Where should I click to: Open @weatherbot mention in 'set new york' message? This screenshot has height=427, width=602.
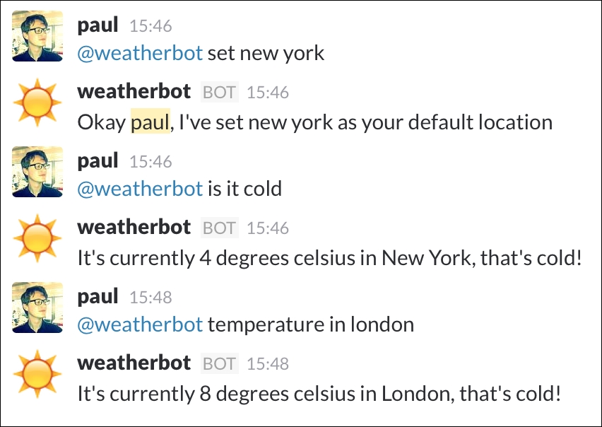coord(140,53)
